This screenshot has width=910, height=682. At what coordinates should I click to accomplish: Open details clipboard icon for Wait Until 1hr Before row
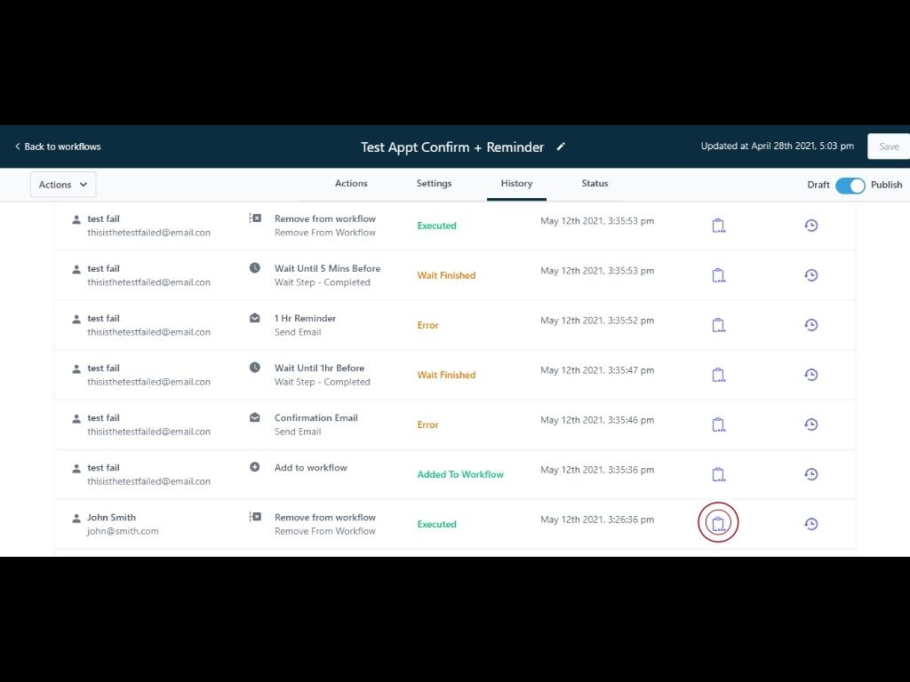[718, 376]
